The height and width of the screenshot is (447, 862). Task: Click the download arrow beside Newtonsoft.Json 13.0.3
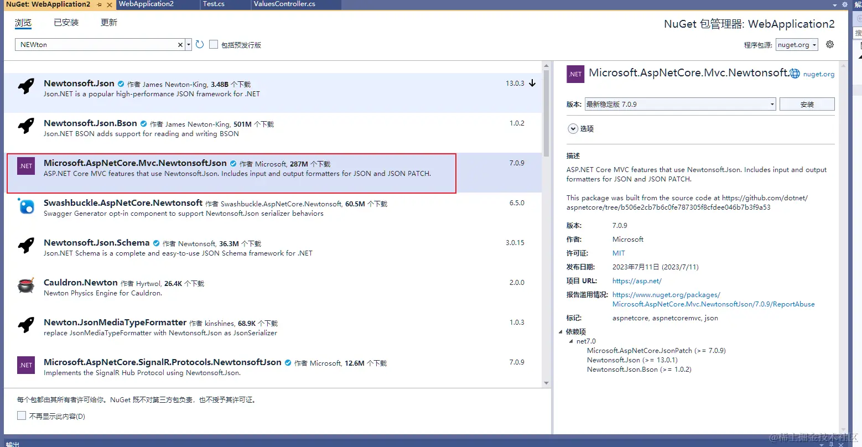pos(532,84)
